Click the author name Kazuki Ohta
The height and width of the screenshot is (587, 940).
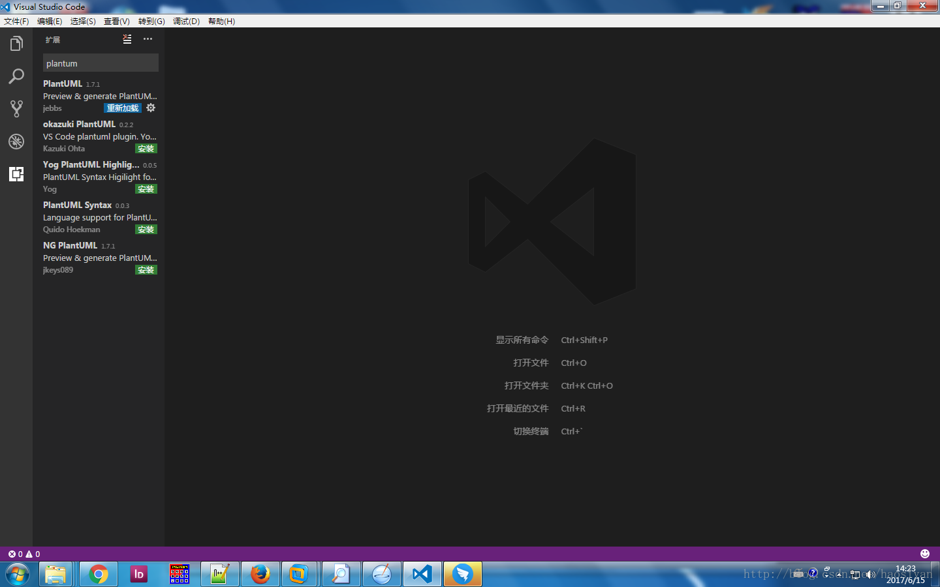[64, 149]
